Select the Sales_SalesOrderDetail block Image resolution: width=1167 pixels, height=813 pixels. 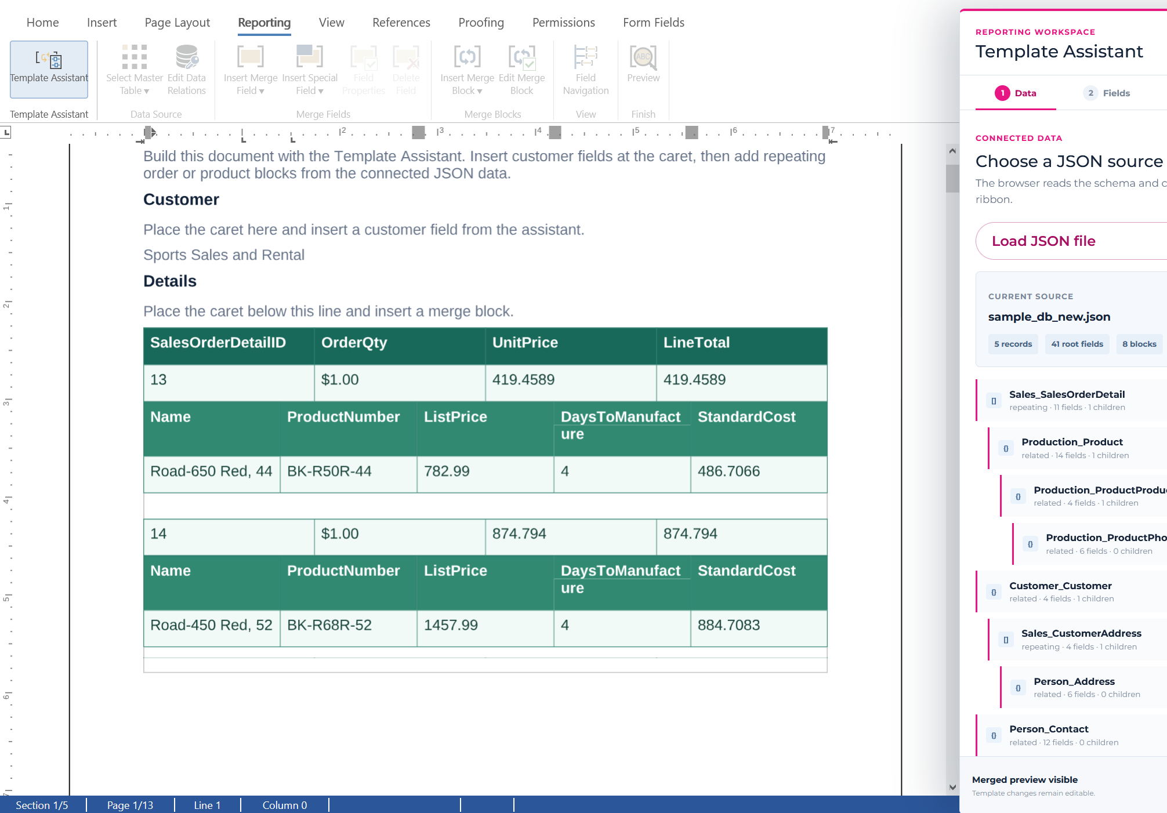[1071, 400]
